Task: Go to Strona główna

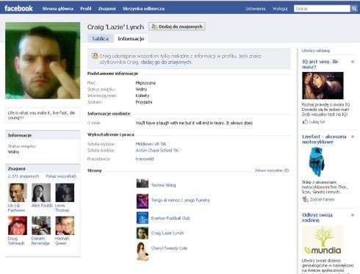Action: (58, 9)
